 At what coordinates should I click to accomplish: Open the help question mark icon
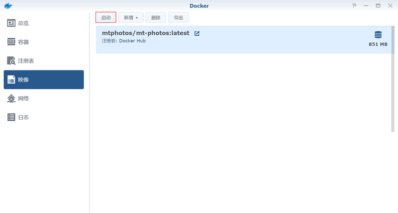pos(354,5)
